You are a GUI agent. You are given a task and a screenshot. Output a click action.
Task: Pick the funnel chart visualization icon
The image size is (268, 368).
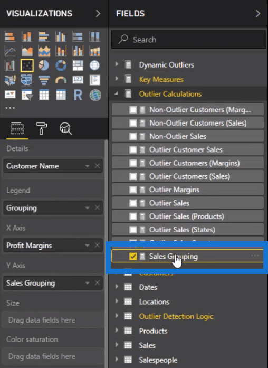(44, 80)
